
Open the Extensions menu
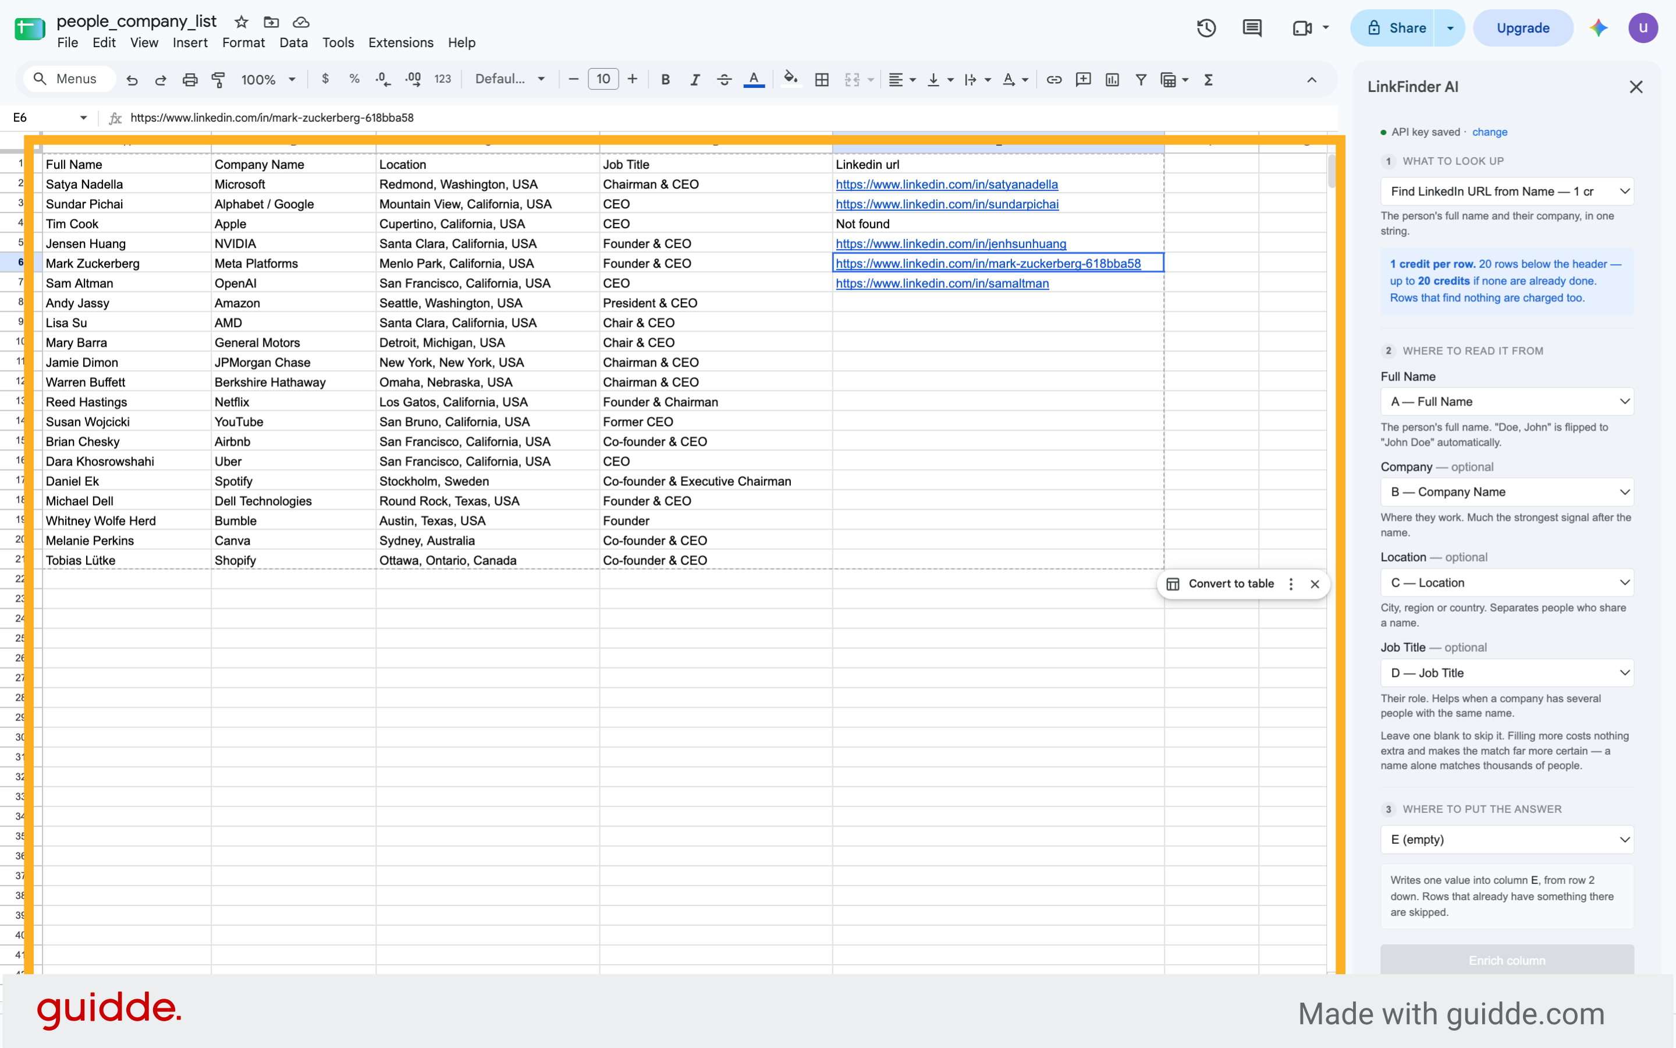pos(400,43)
